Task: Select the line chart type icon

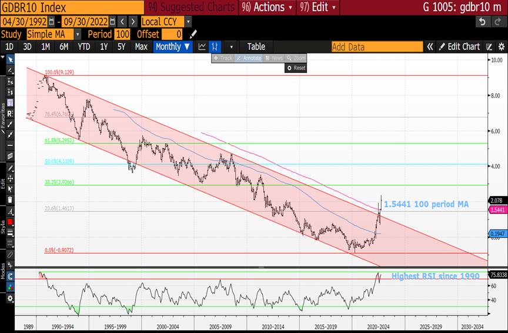Action: point(202,46)
